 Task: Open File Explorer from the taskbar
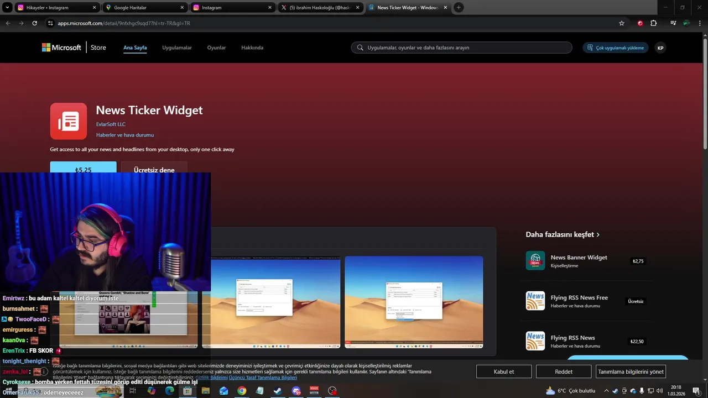click(205, 391)
